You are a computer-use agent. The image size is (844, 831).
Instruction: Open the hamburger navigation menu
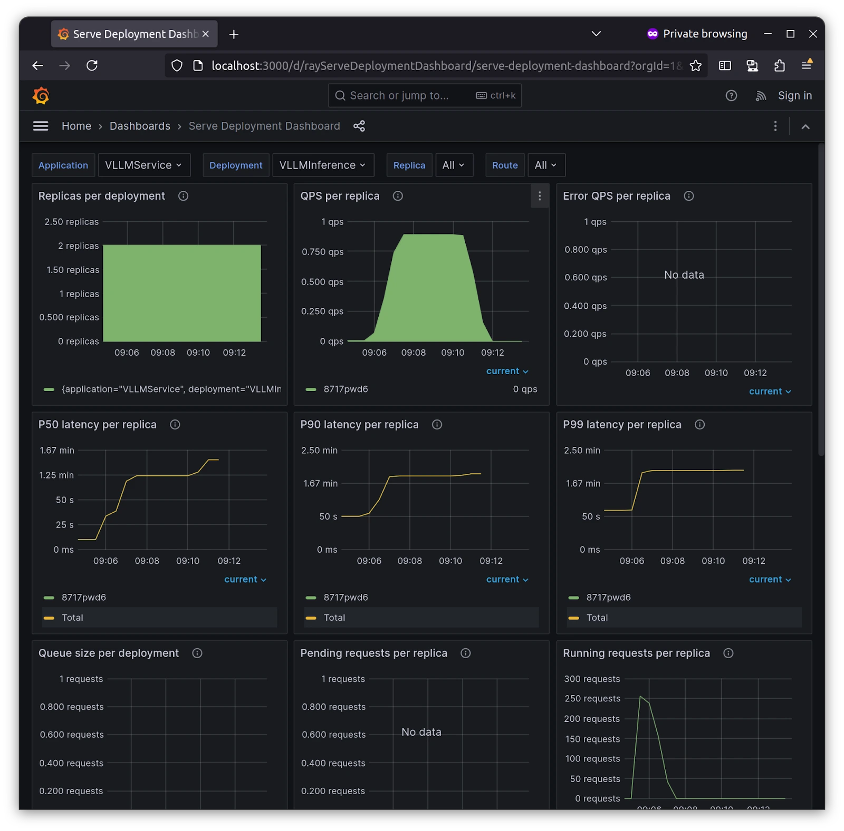tap(41, 126)
